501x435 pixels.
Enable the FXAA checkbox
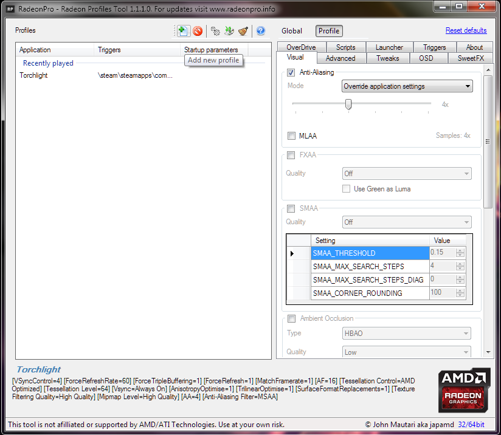coord(291,155)
